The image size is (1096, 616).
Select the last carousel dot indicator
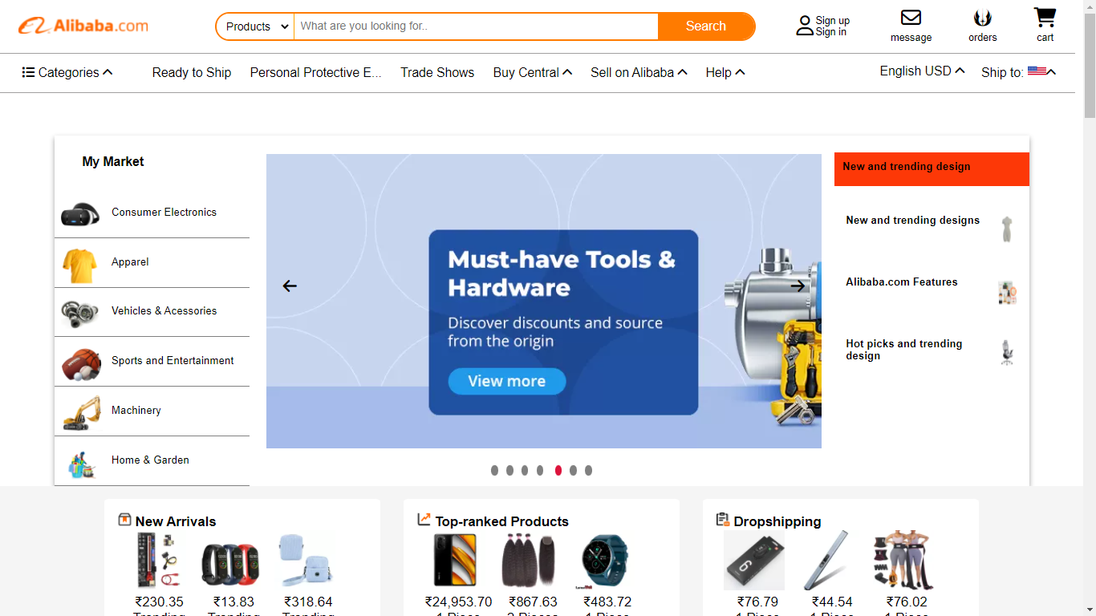[588, 471]
